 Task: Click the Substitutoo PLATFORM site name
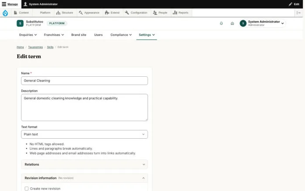pyautogui.click(x=34, y=23)
